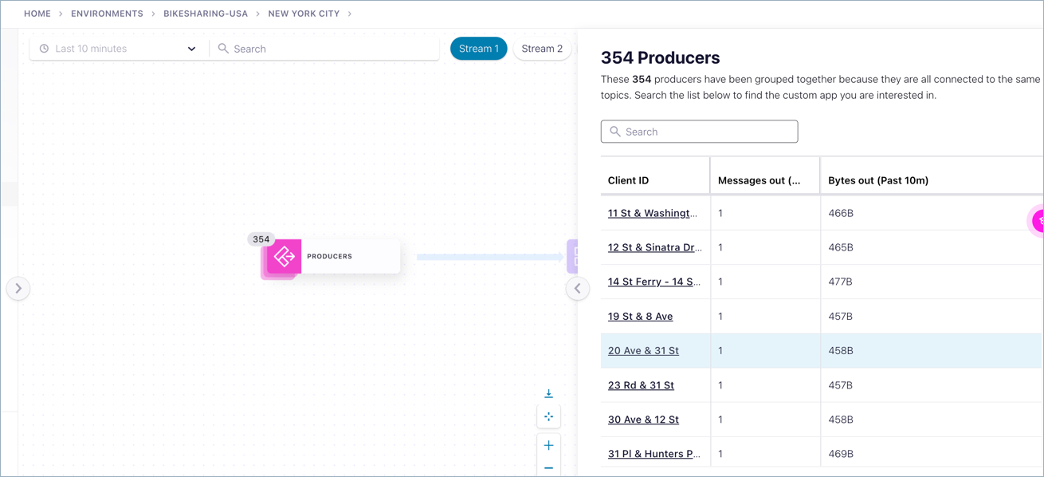The width and height of the screenshot is (1044, 477).
Task: Open the Last 10 minutes time dropdown
Action: 118,49
